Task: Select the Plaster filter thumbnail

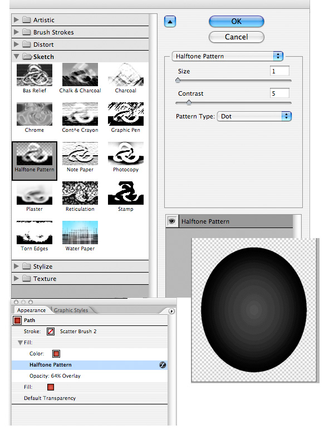Action: pos(35,193)
